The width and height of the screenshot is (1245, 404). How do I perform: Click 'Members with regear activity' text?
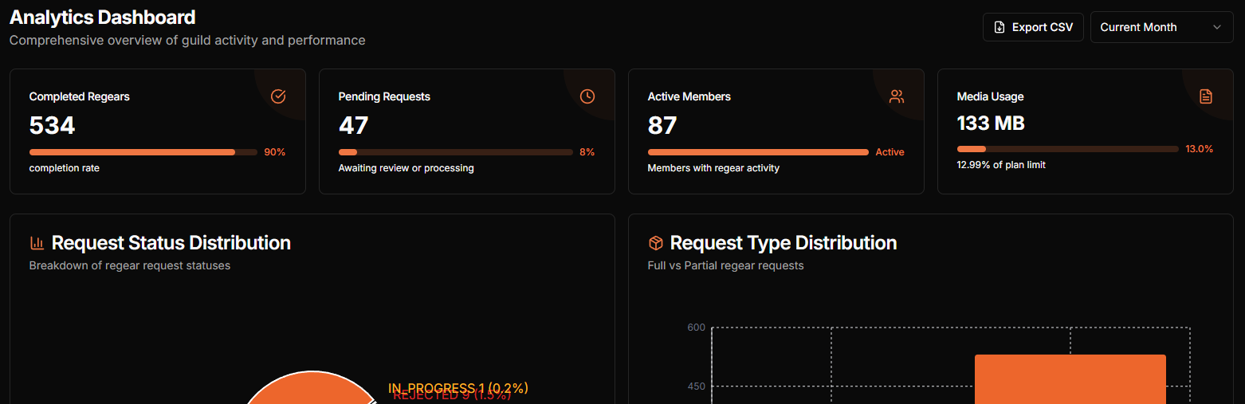(713, 168)
